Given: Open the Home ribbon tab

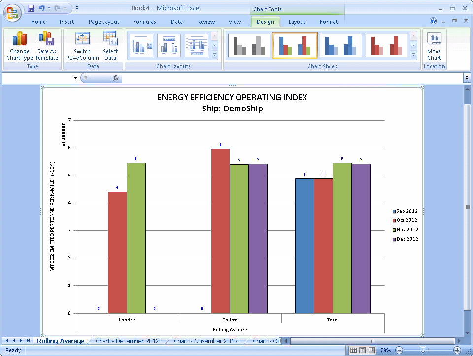Looking at the screenshot, I should coord(38,22).
